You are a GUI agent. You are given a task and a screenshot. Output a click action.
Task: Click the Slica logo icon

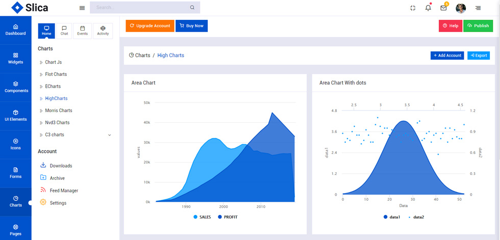(x=17, y=8)
